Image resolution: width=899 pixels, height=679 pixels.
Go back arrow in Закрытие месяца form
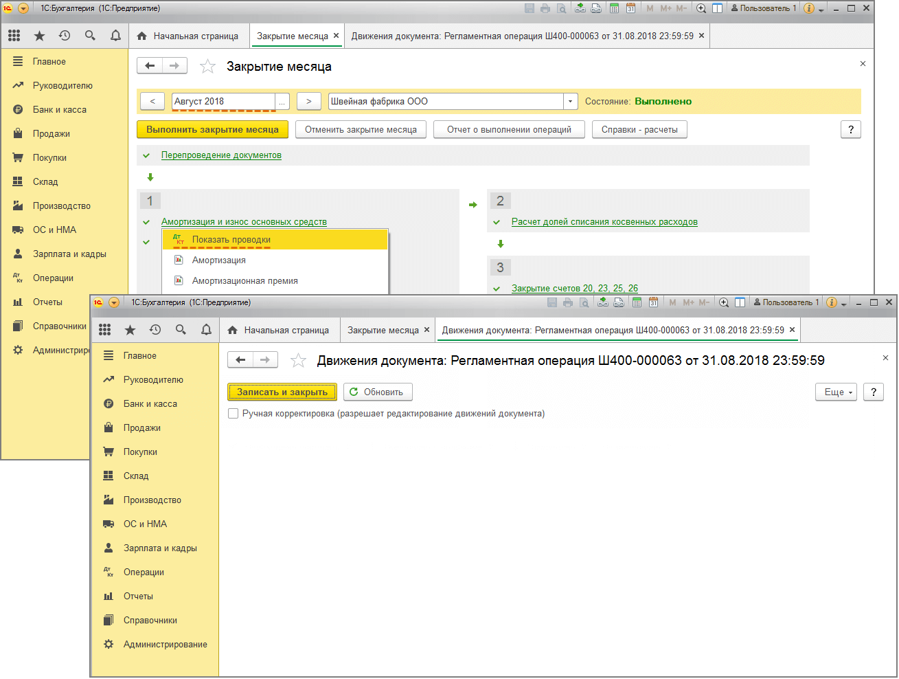click(x=150, y=66)
